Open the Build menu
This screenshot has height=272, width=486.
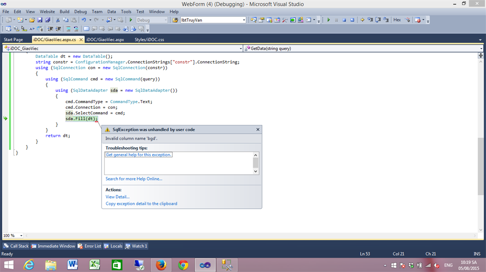pyautogui.click(x=65, y=11)
